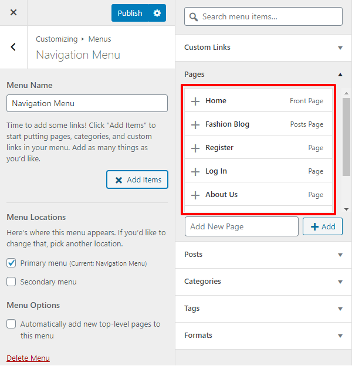The image size is (352, 366).
Task: Go back using the left chevron
Action: (13, 48)
